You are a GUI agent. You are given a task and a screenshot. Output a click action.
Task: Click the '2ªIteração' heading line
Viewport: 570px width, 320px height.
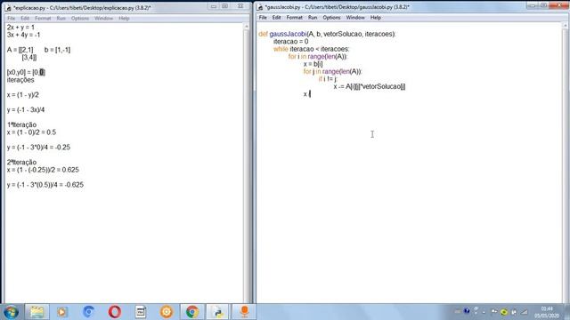point(21,162)
